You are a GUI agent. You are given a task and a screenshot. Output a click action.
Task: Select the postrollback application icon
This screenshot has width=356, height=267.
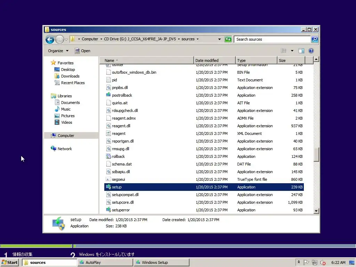click(108, 95)
